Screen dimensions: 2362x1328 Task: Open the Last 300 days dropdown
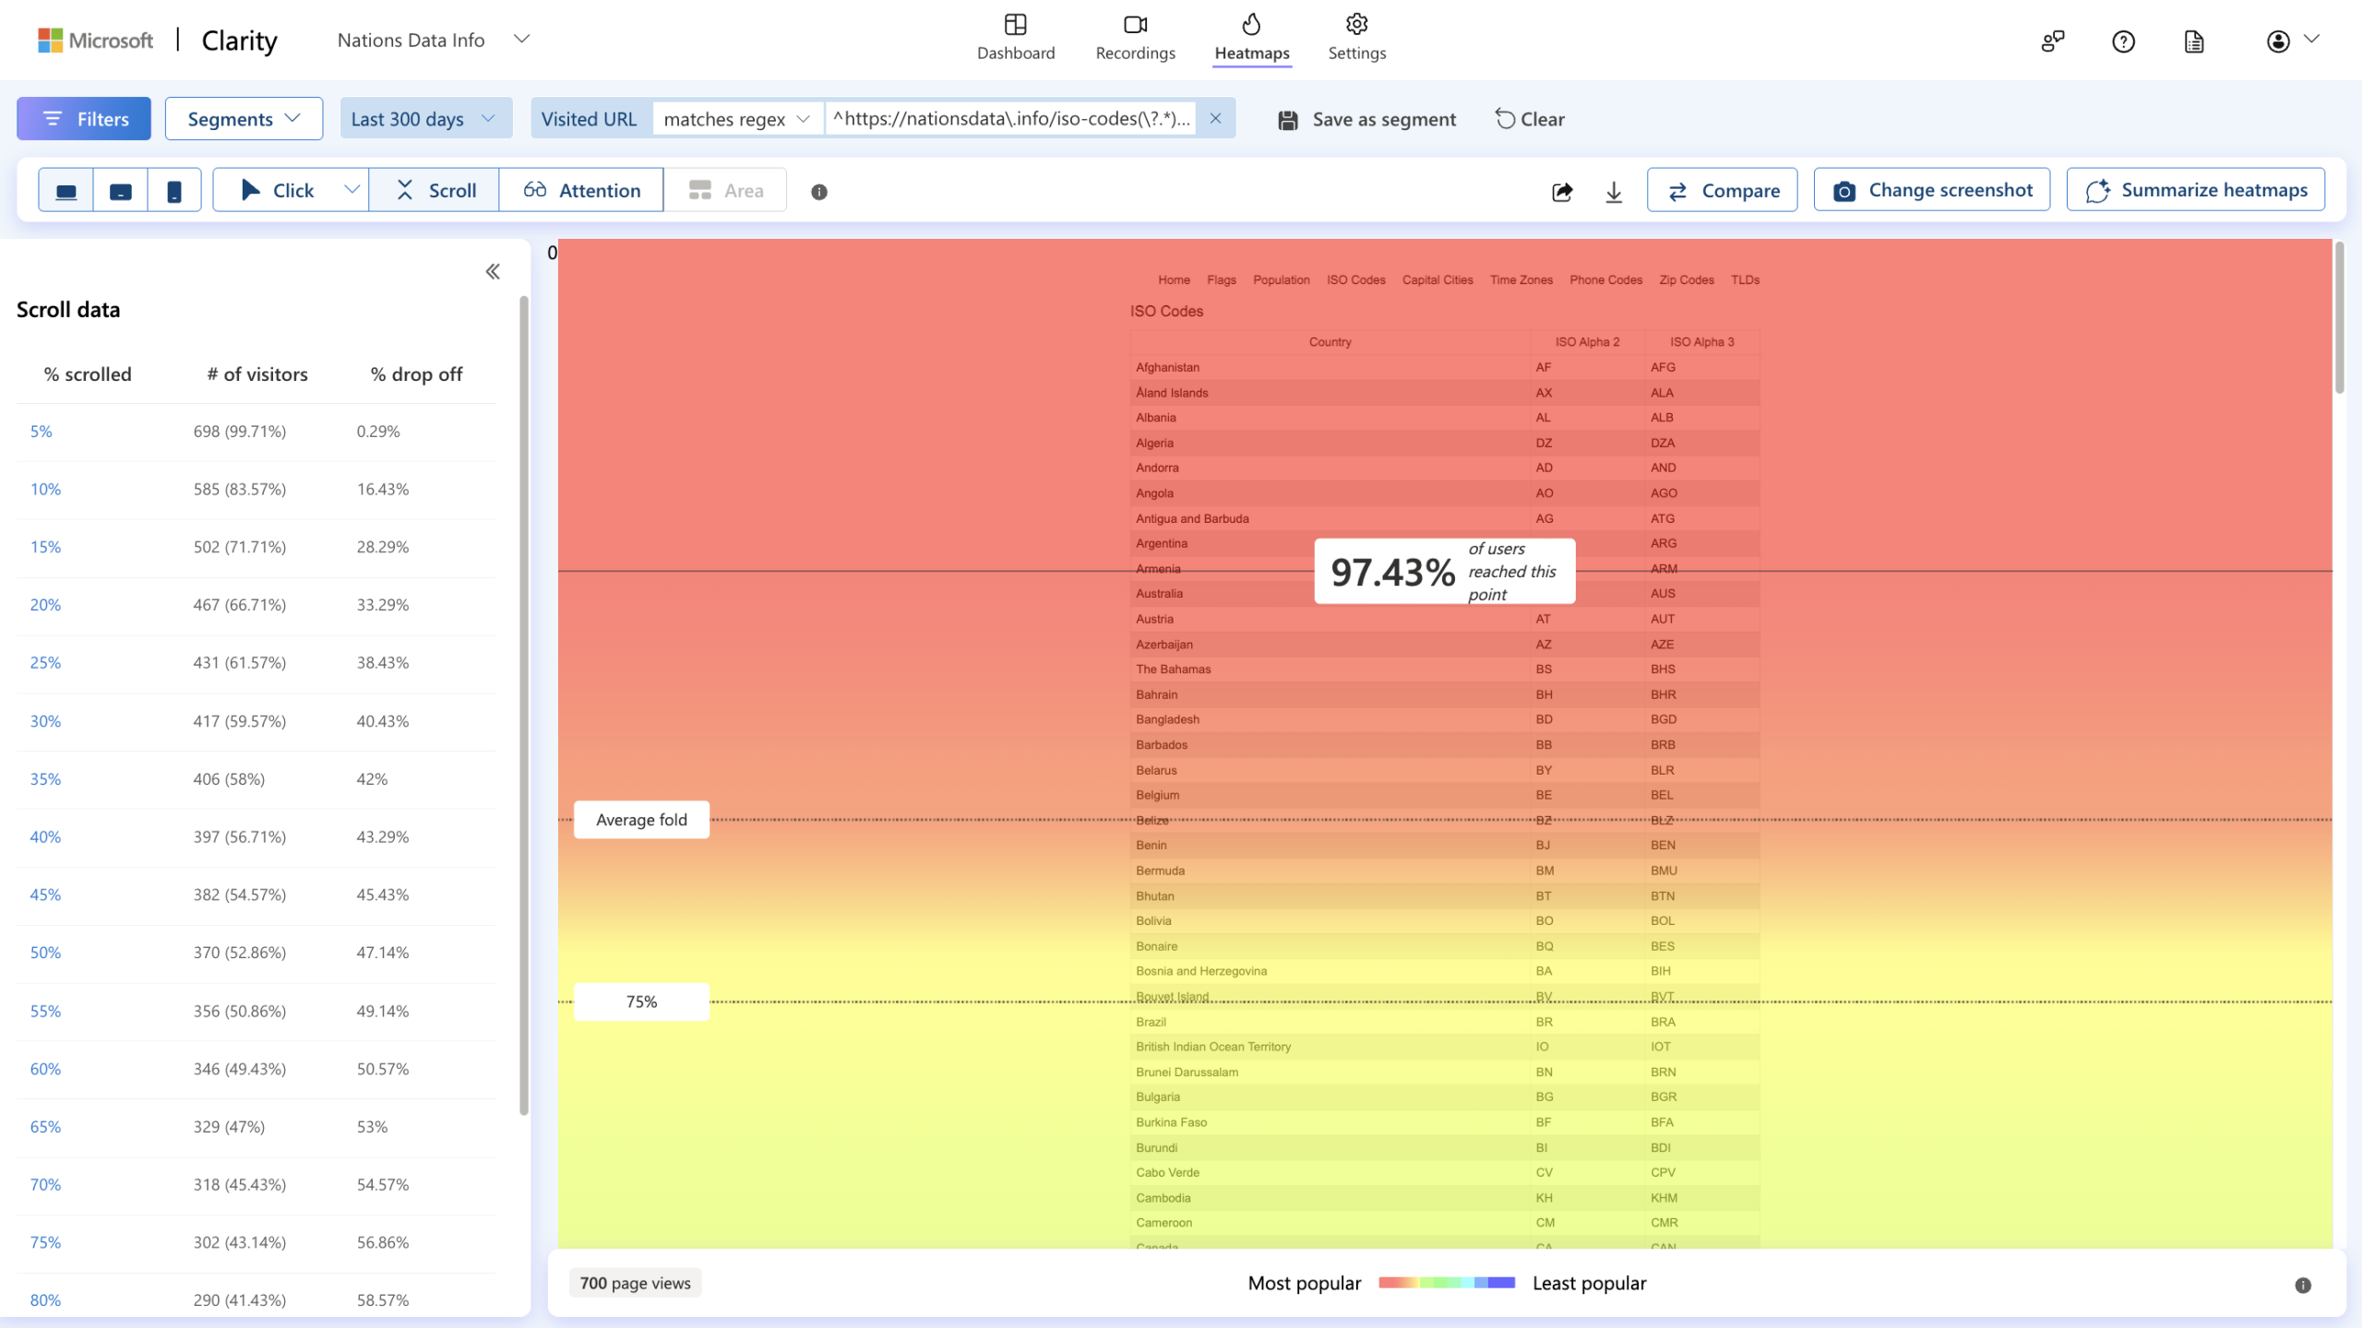tap(424, 119)
